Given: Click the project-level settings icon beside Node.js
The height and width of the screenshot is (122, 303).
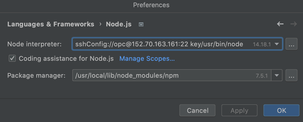Looking at the screenshot, I should point(141,24).
